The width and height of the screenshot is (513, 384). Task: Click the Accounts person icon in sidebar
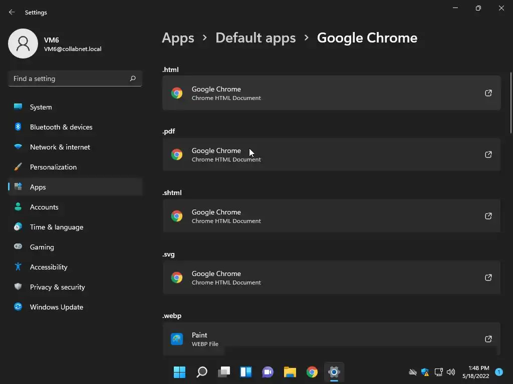point(18,206)
